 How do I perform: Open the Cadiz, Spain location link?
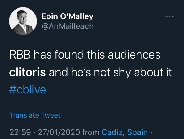125,133
